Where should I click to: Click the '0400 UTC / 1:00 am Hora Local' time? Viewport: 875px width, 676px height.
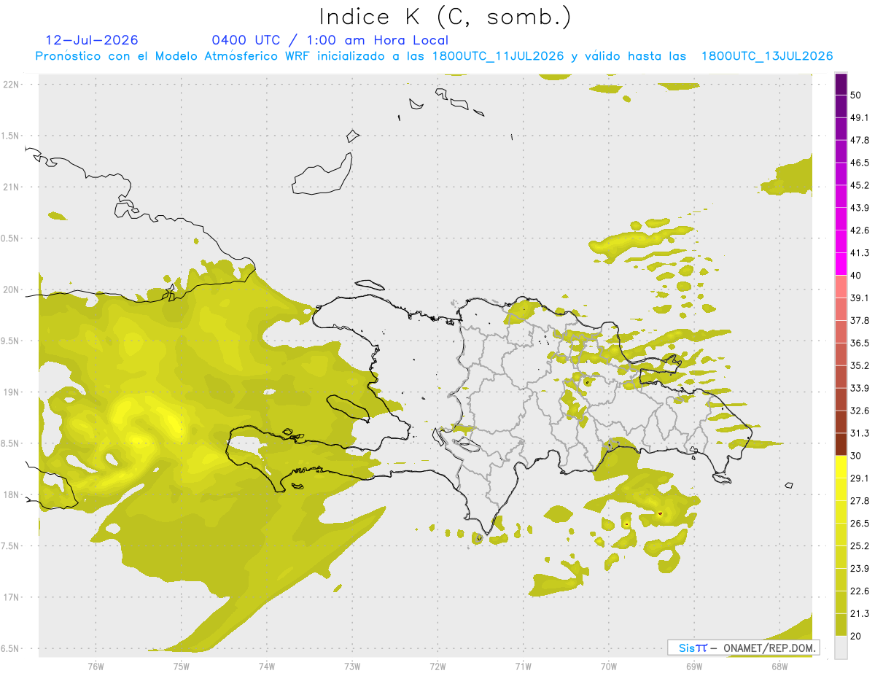(330, 40)
